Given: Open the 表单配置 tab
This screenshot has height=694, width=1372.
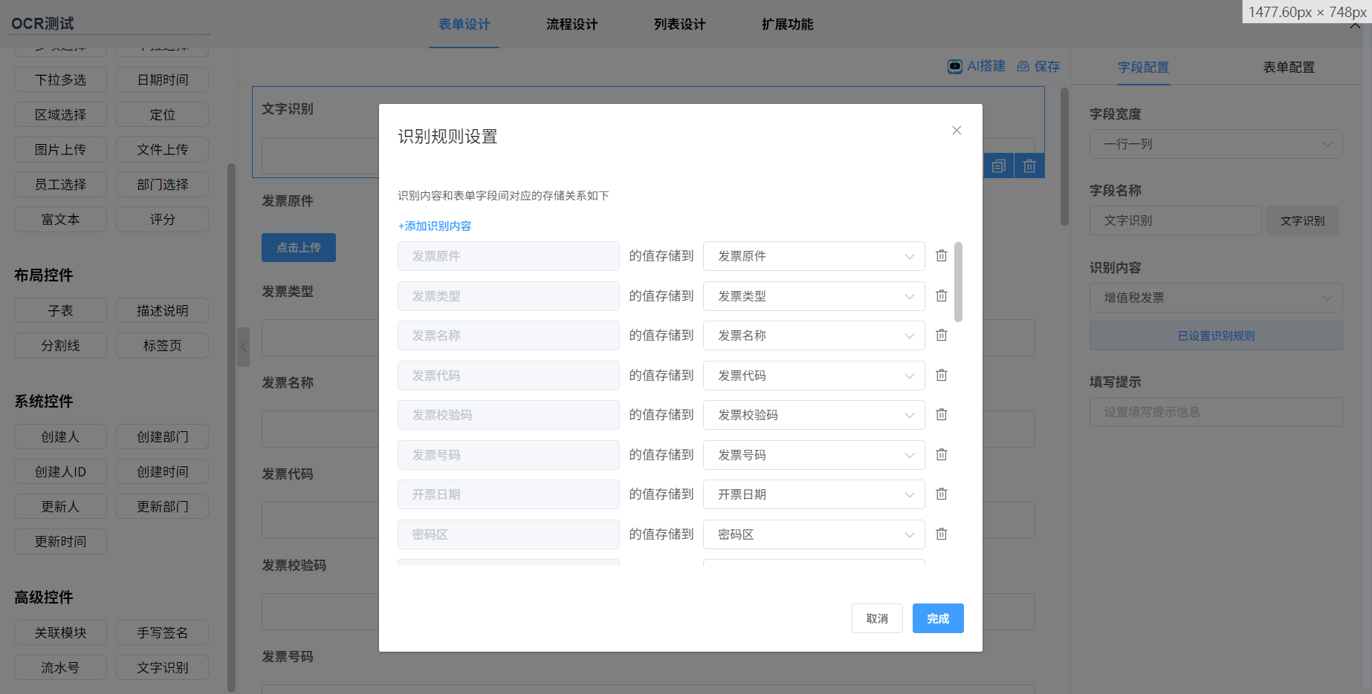Looking at the screenshot, I should [x=1288, y=68].
